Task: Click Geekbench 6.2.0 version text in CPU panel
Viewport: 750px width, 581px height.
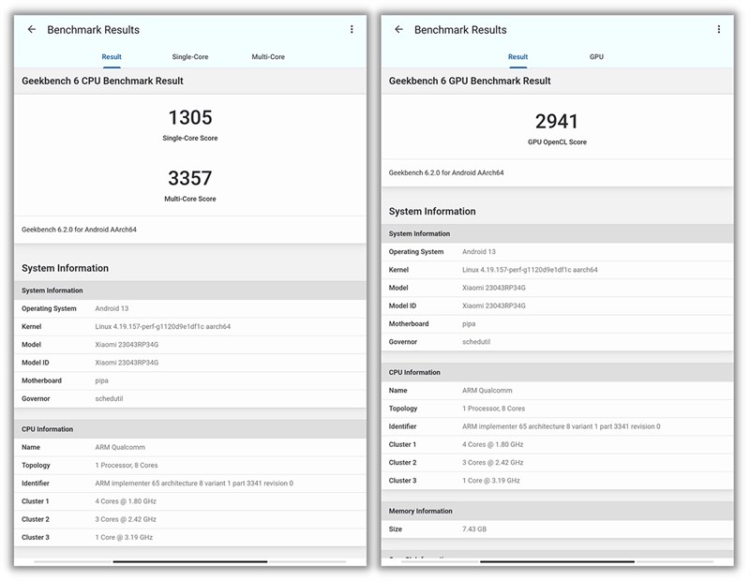Action: [x=79, y=230]
